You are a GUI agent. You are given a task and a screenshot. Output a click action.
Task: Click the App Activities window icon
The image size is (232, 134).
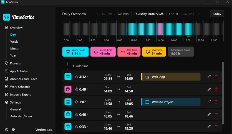[6, 71]
